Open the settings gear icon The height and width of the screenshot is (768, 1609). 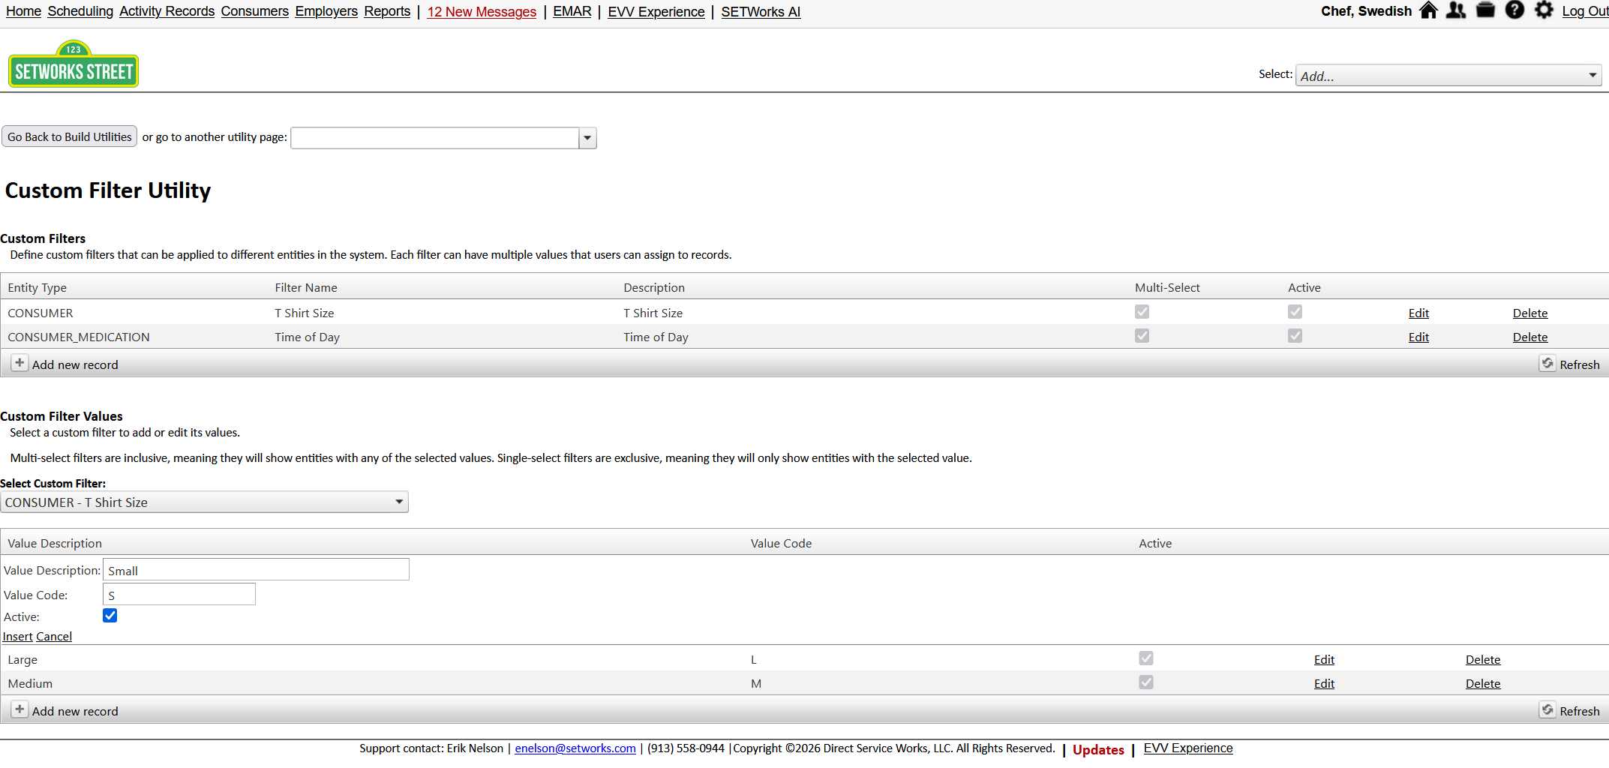pos(1544,10)
